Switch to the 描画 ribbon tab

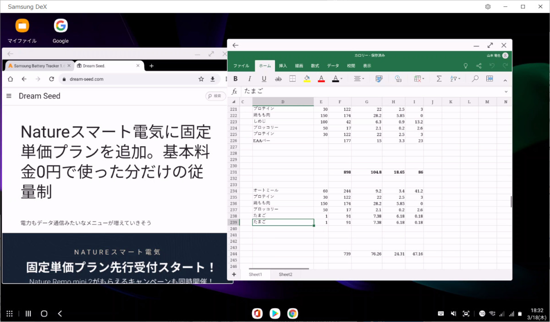point(299,66)
